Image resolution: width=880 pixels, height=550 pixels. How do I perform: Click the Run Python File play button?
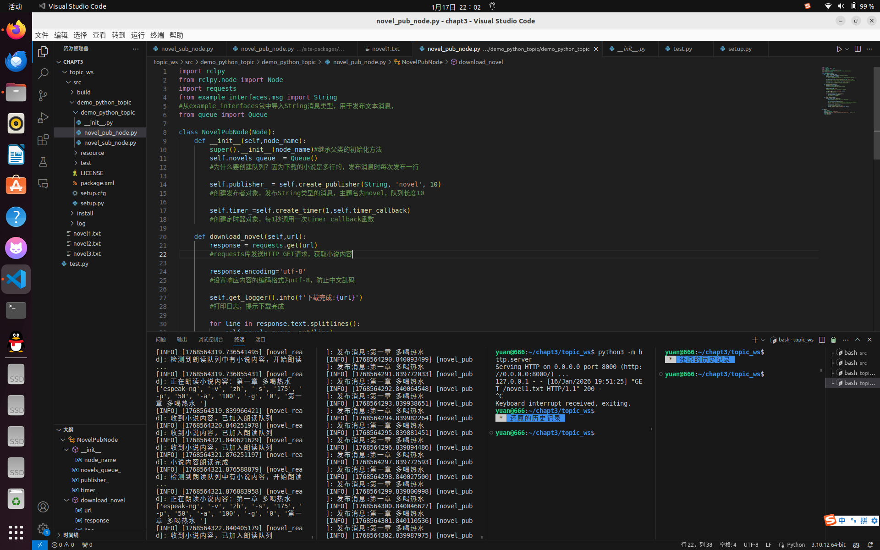pyautogui.click(x=839, y=49)
